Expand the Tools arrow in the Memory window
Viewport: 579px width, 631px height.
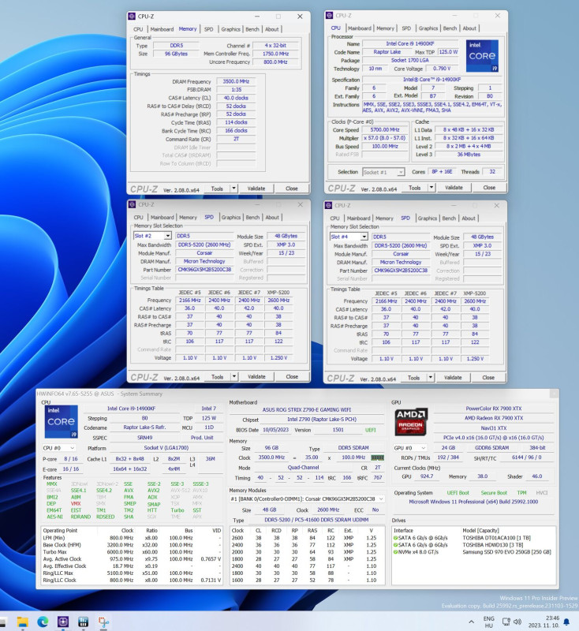coord(233,189)
